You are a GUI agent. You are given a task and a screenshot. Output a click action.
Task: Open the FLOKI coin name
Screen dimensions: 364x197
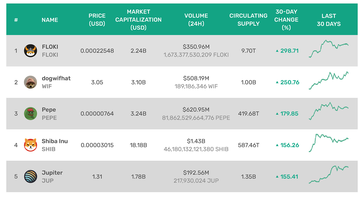click(50, 47)
